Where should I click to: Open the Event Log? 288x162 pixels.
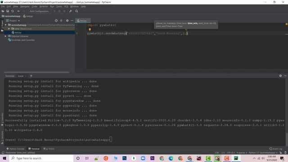pyautogui.click(x=276, y=149)
